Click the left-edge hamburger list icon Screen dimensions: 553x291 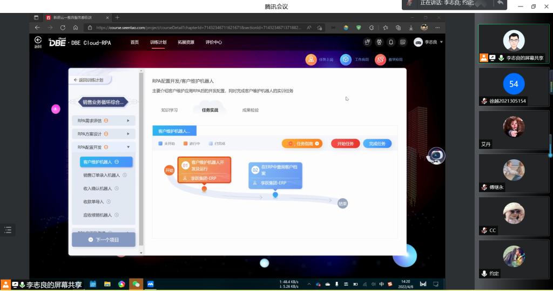pos(8,230)
